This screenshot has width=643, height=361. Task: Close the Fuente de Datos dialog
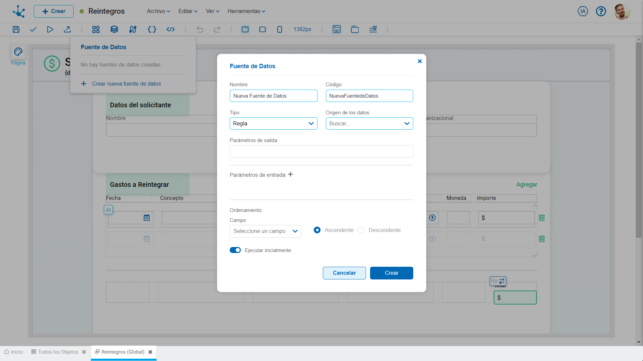[x=420, y=61]
